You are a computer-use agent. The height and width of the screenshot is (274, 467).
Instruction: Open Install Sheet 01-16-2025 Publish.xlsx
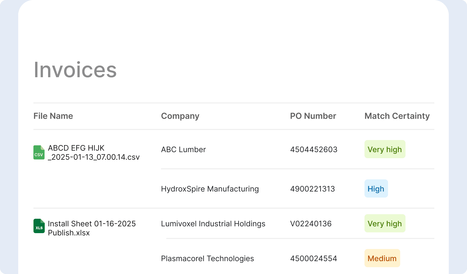92,228
